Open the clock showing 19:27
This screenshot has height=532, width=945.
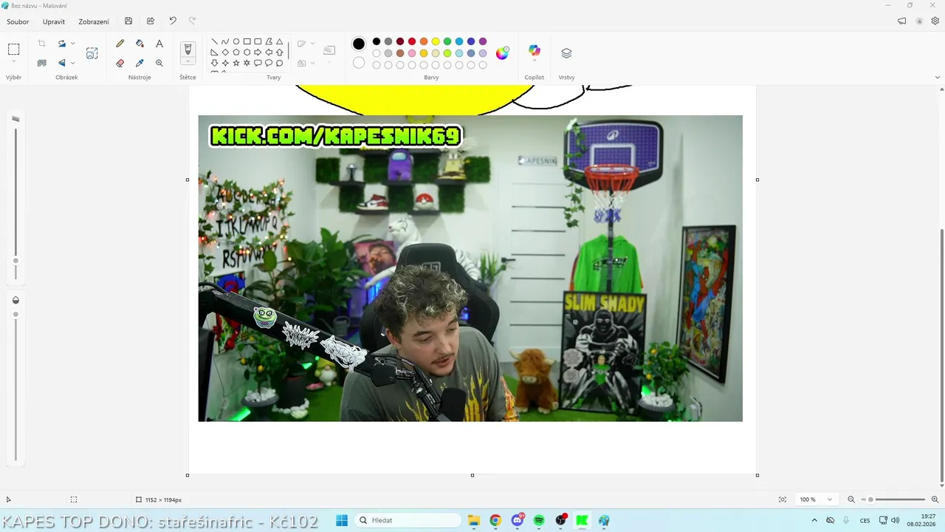point(923,520)
